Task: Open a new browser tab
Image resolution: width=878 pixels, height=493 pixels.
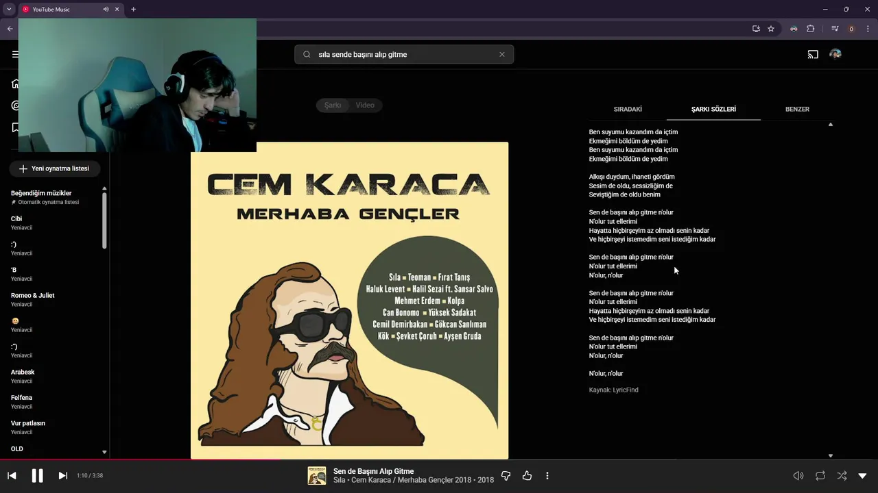Action: (x=133, y=9)
